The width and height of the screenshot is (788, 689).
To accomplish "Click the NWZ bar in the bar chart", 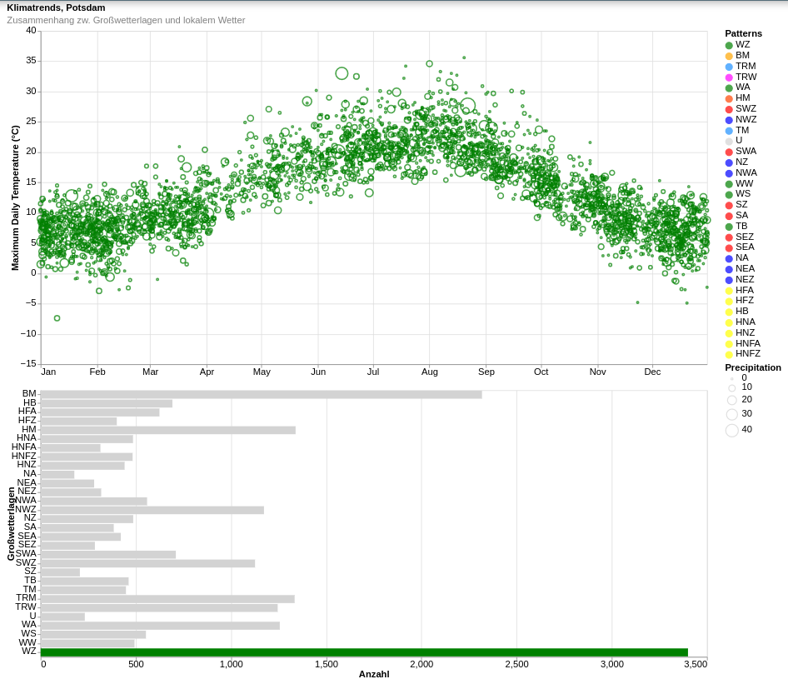I will pyautogui.click(x=152, y=510).
